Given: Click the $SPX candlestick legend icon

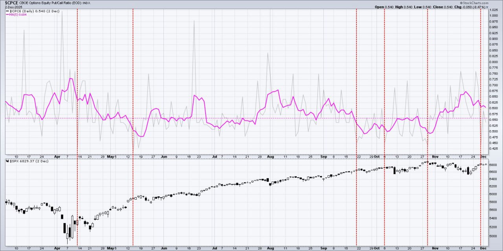Looking at the screenshot, I should click(x=7, y=161).
